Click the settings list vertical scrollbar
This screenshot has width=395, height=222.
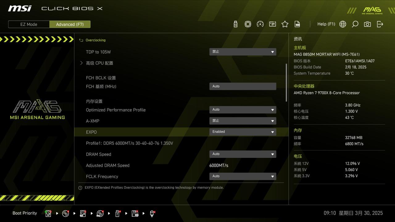click(286, 83)
